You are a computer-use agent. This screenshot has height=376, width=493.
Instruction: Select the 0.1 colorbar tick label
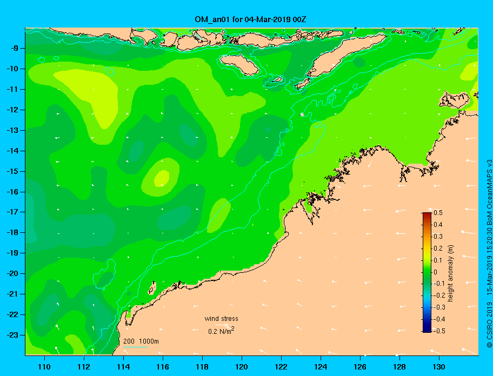tap(438, 260)
